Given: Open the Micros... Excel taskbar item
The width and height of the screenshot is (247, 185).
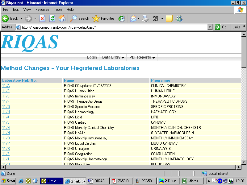Looking at the screenshot, I should [192, 181].
